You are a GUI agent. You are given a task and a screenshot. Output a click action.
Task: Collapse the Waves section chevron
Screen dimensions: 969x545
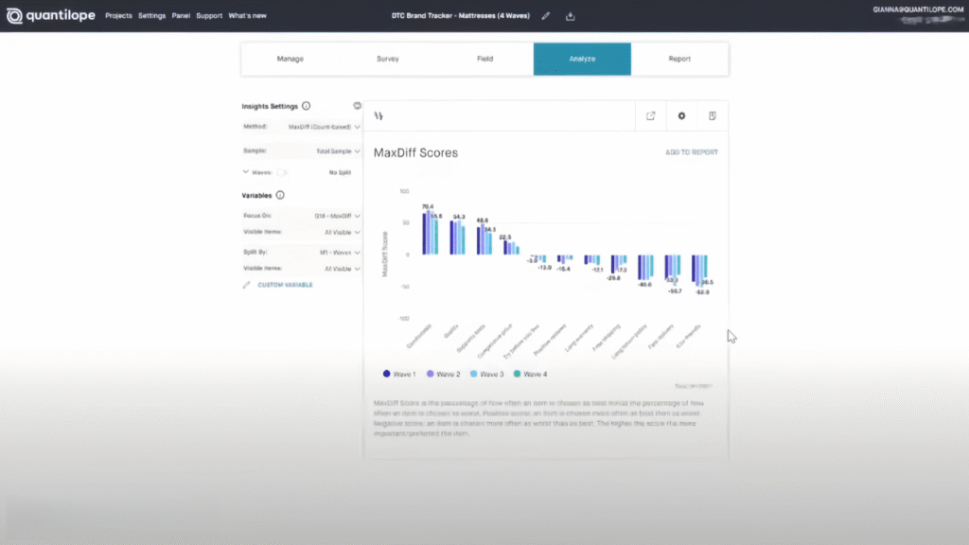[246, 172]
